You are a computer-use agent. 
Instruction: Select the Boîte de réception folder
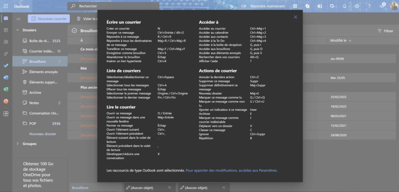click(40, 41)
